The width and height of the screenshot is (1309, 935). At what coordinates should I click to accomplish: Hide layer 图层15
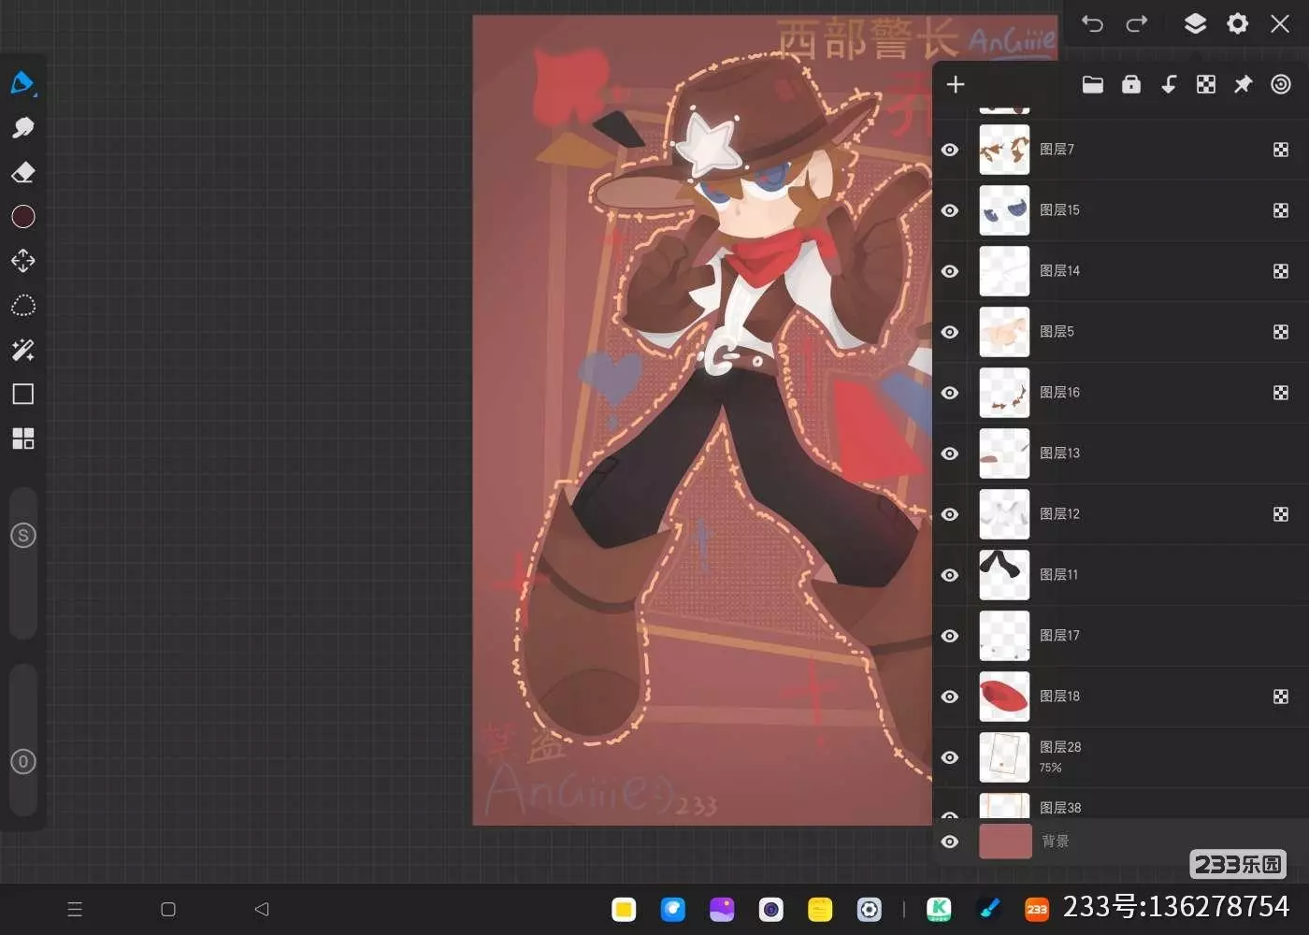coord(950,210)
